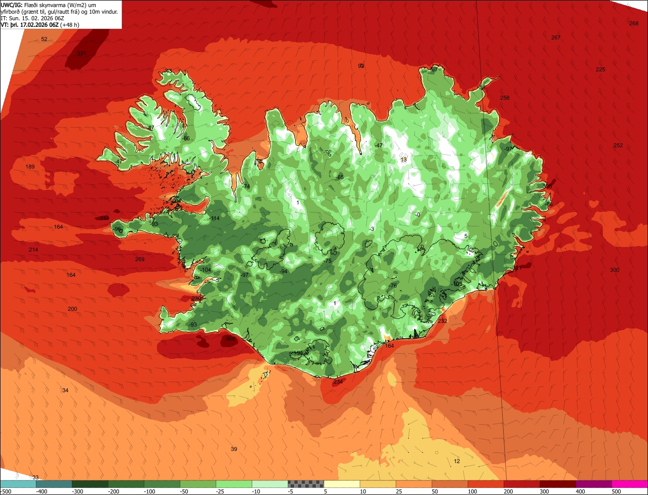Click the 52 flux value on the map
Viewport: 648px width, 495px height.
point(44,39)
